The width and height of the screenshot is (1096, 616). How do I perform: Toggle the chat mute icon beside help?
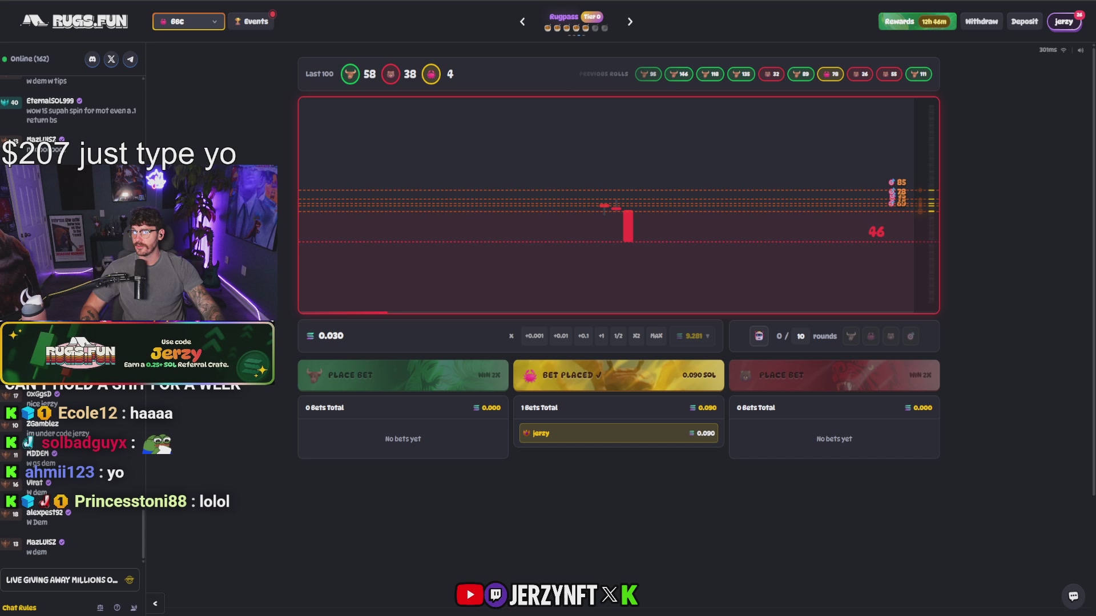point(134,607)
